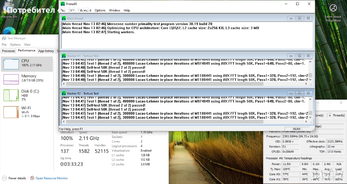Select the Memory usage graph in Task Manager
The width and height of the screenshot is (347, 184).
(11, 79)
